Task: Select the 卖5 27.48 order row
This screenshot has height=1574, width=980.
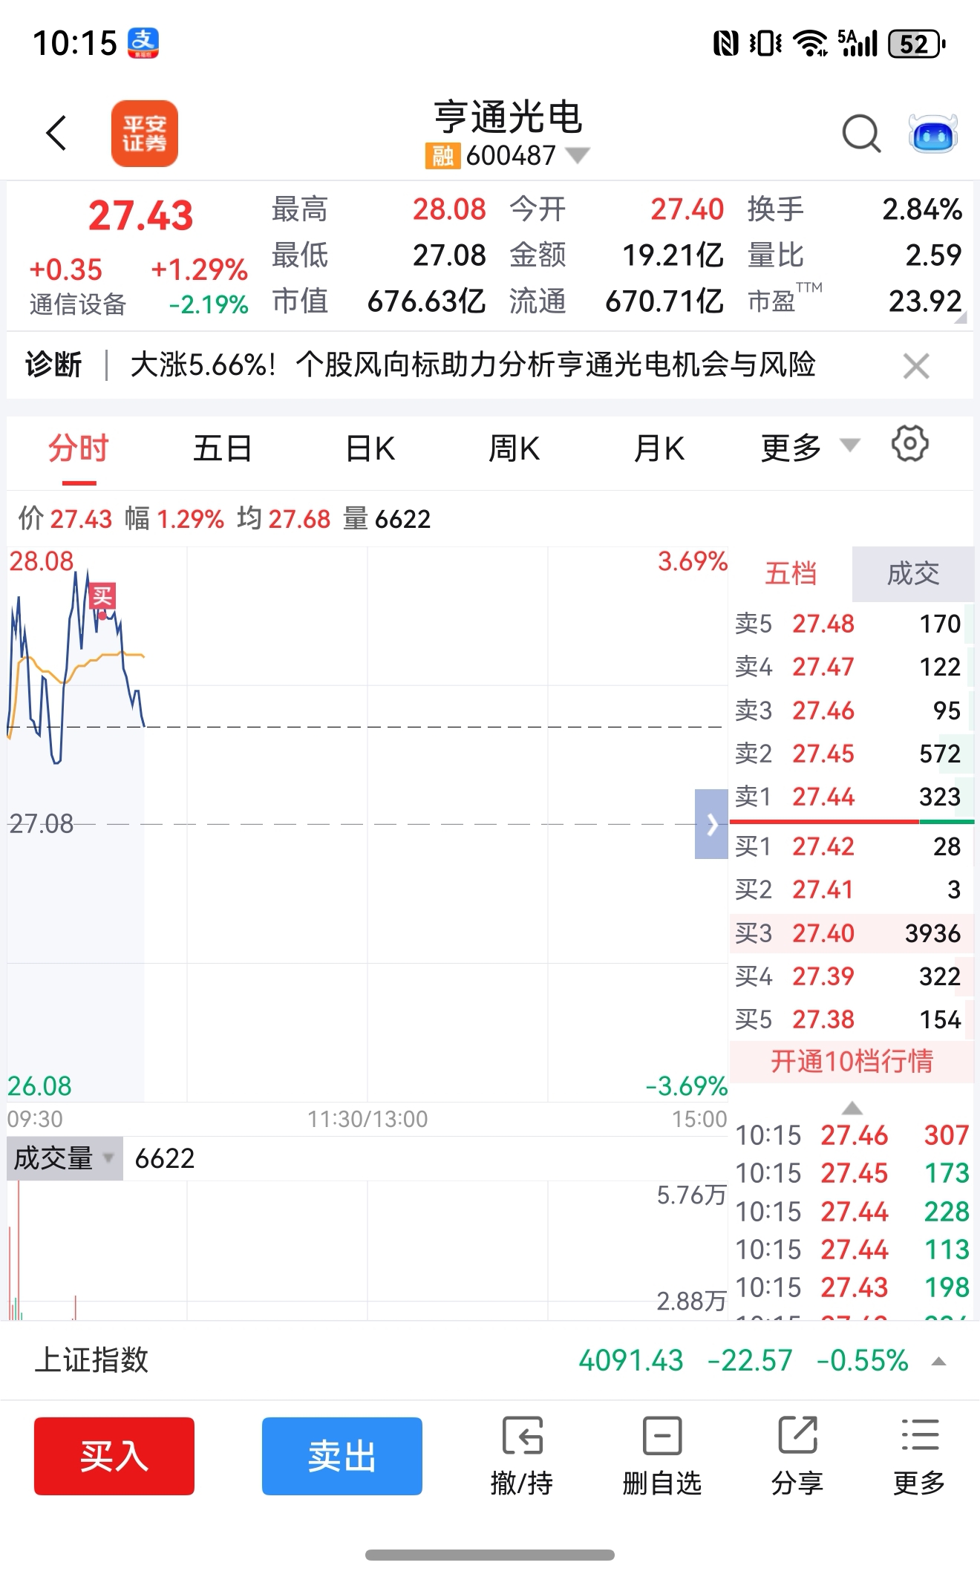Action: [x=852, y=624]
